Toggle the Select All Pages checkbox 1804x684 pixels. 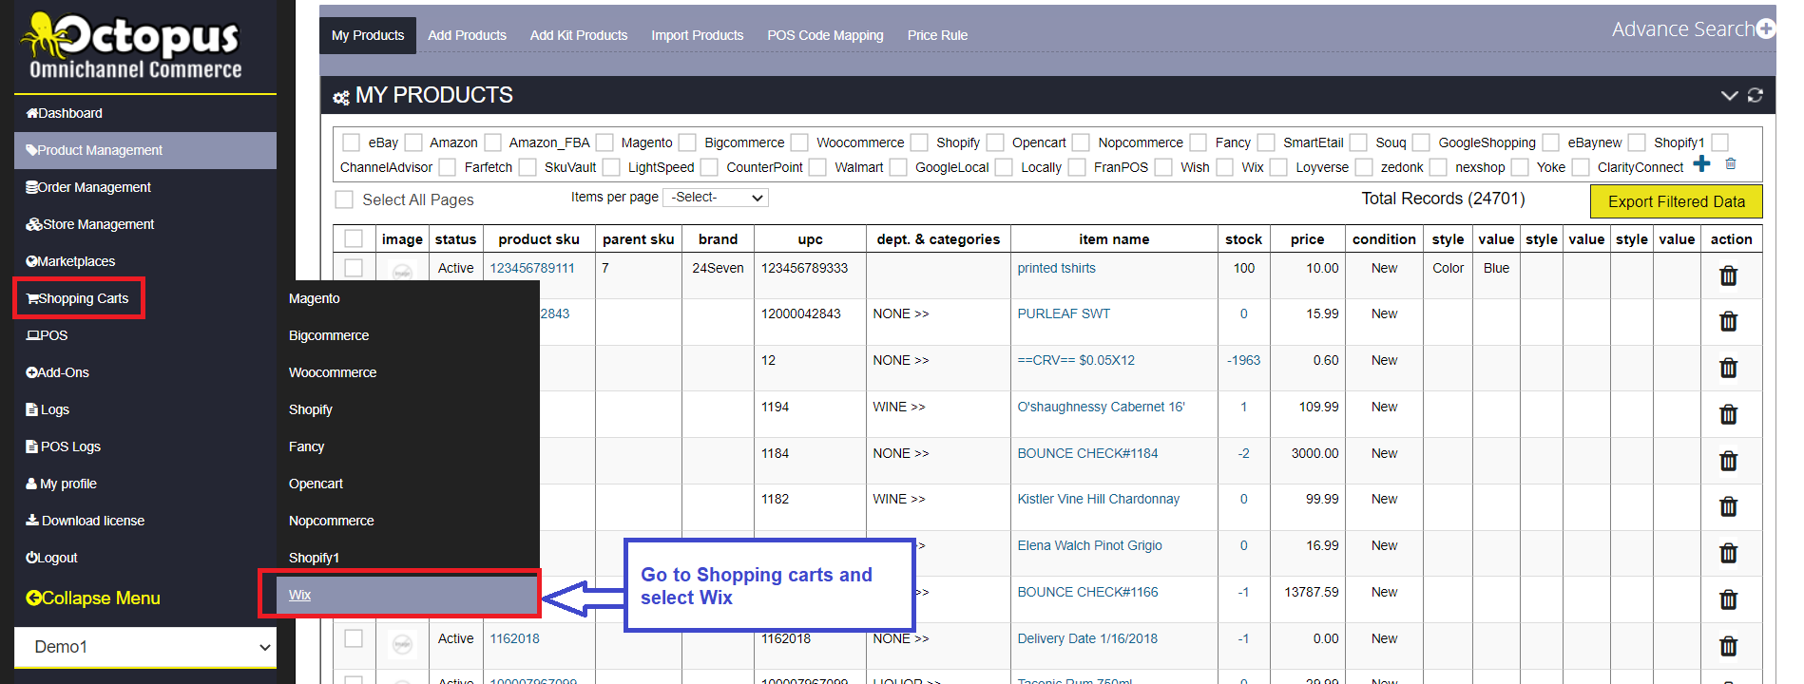click(x=344, y=199)
